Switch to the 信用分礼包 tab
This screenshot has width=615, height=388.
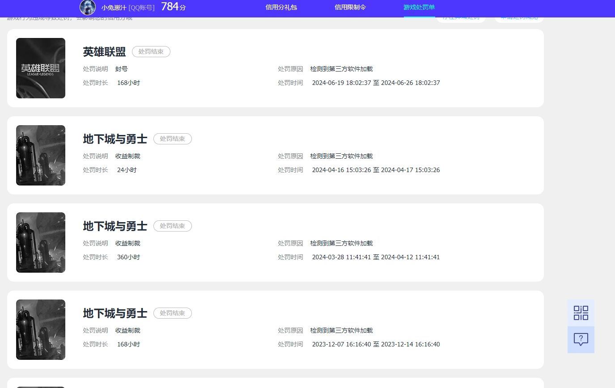(x=281, y=7)
